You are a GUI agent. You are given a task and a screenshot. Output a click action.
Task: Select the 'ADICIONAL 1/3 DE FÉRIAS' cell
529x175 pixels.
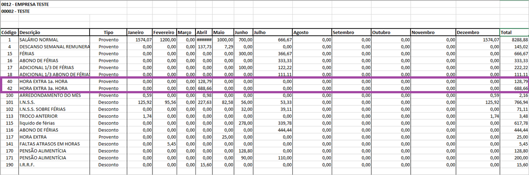(54, 67)
